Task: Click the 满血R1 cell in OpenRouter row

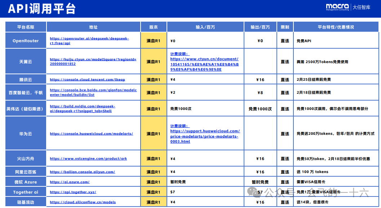Action: pos(154,41)
